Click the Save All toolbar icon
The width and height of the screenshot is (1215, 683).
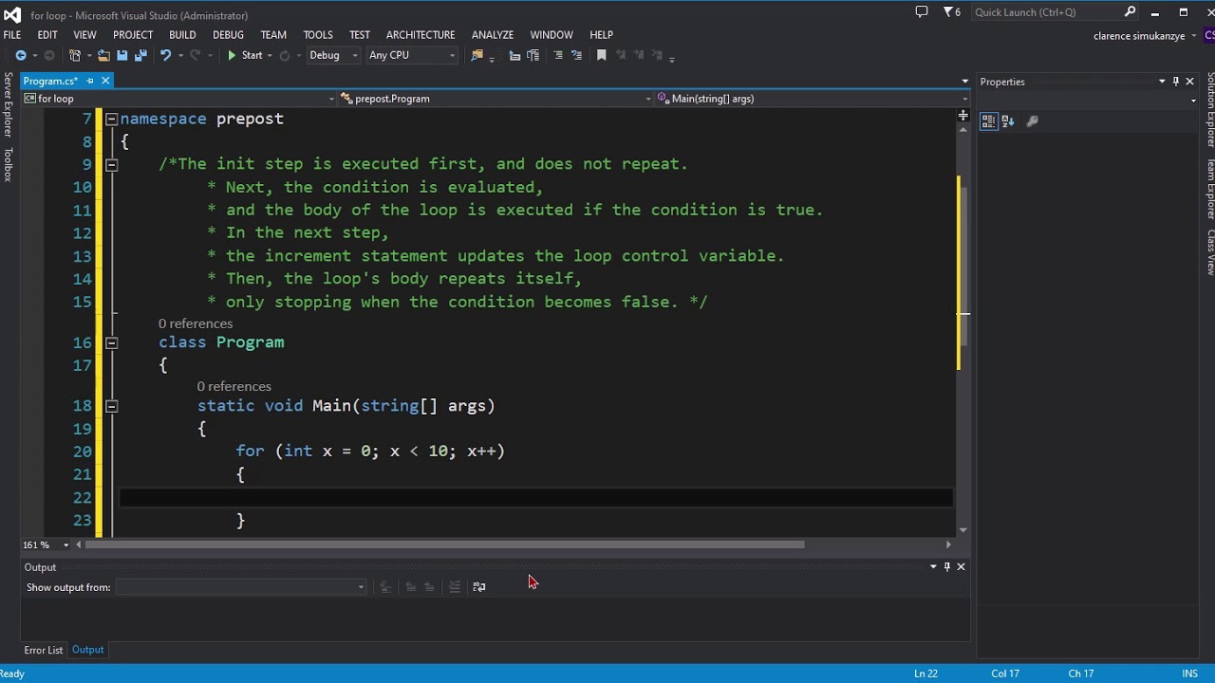tap(140, 55)
